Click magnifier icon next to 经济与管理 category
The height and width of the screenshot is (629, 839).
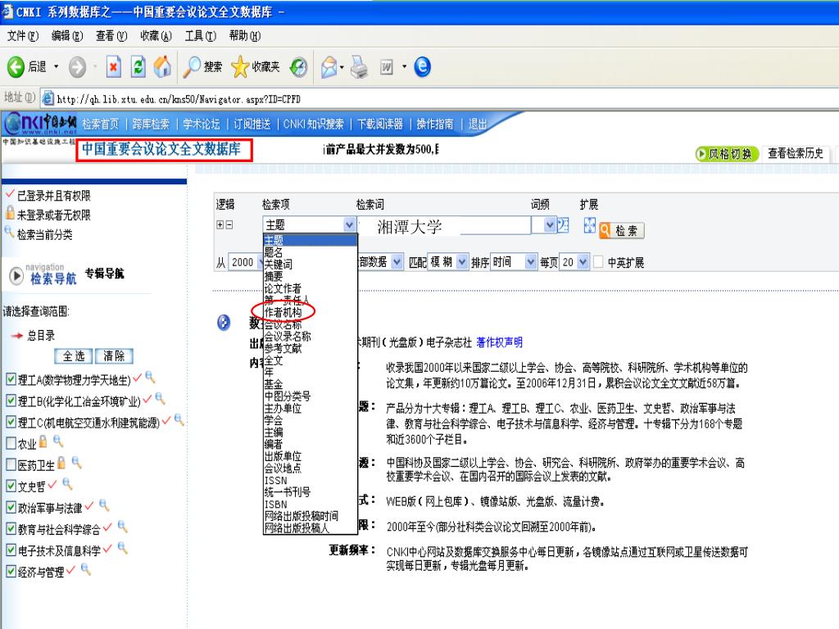click(x=85, y=570)
